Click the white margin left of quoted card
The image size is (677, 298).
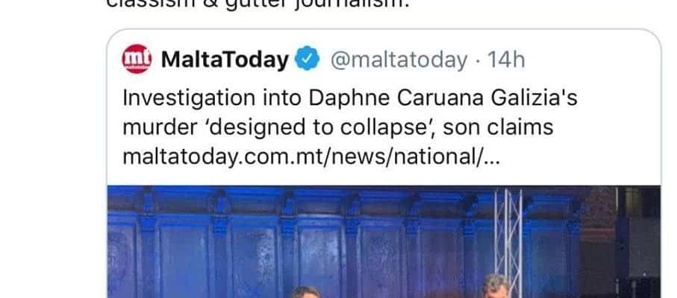coord(53,164)
